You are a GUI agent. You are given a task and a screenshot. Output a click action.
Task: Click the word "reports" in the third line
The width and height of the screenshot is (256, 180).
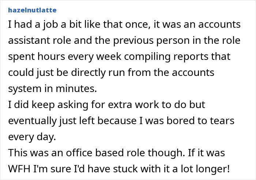pos(191,57)
